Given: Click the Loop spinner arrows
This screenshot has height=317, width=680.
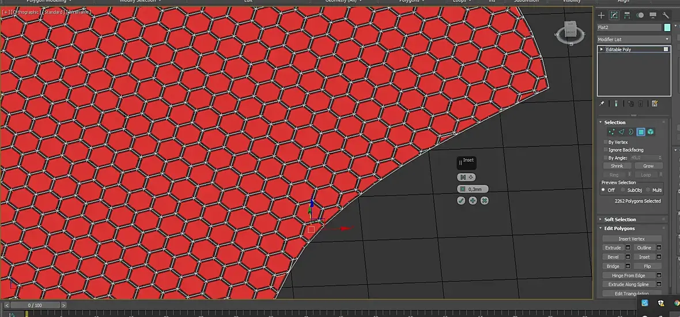Looking at the screenshot, I should pos(660,175).
